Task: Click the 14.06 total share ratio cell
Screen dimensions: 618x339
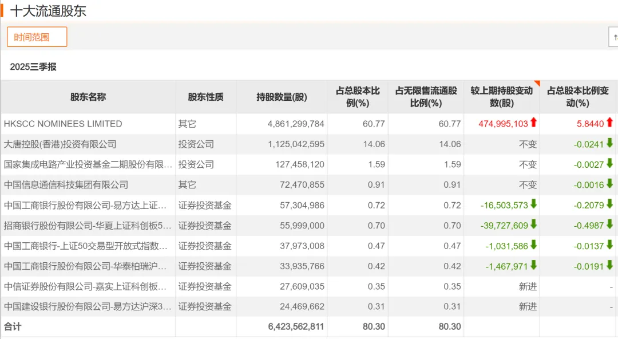Action: click(374, 144)
